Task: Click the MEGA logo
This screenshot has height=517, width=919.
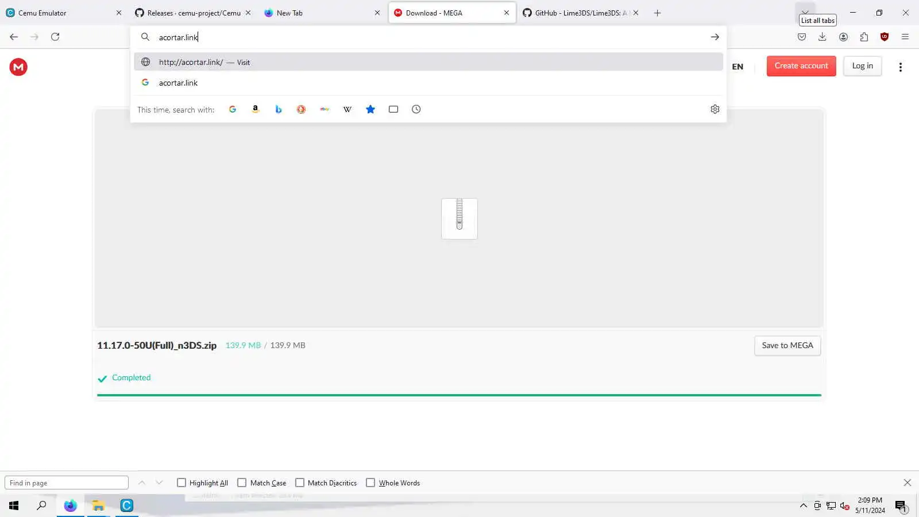Action: tap(18, 67)
